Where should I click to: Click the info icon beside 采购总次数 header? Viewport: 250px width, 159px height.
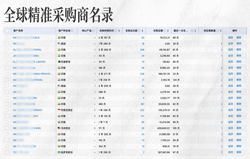tap(139, 31)
